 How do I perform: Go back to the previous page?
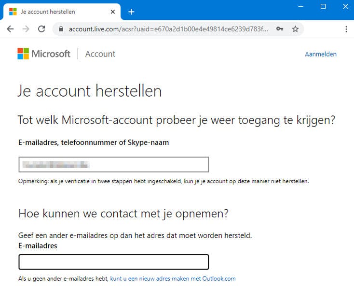pos(10,29)
